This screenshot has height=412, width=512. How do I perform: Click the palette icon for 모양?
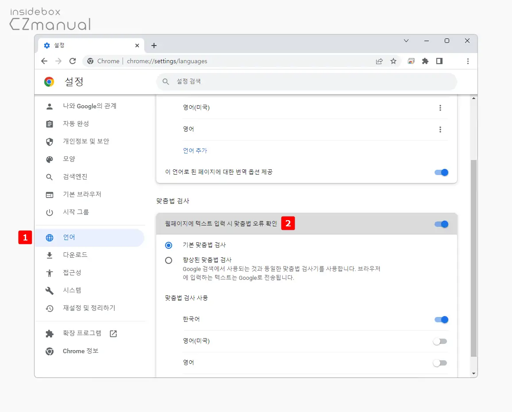[x=49, y=159]
